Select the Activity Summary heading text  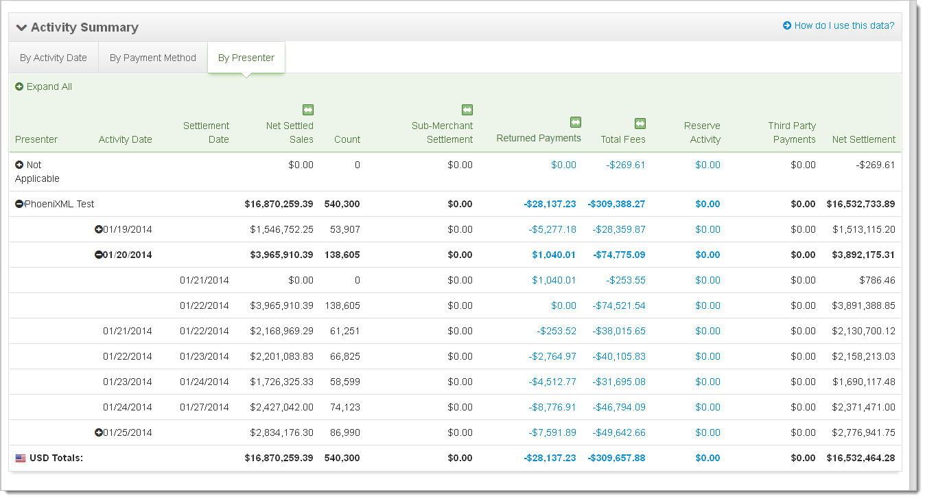point(84,27)
